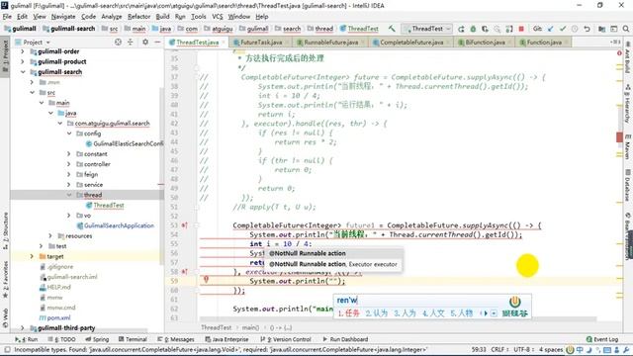Click the UTF-8 encoding in status bar
The height and width of the screenshot is (356, 633).
click(523, 349)
